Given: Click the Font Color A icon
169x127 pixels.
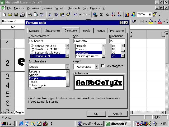Looking at the screenshot, I should click(x=159, y=21).
